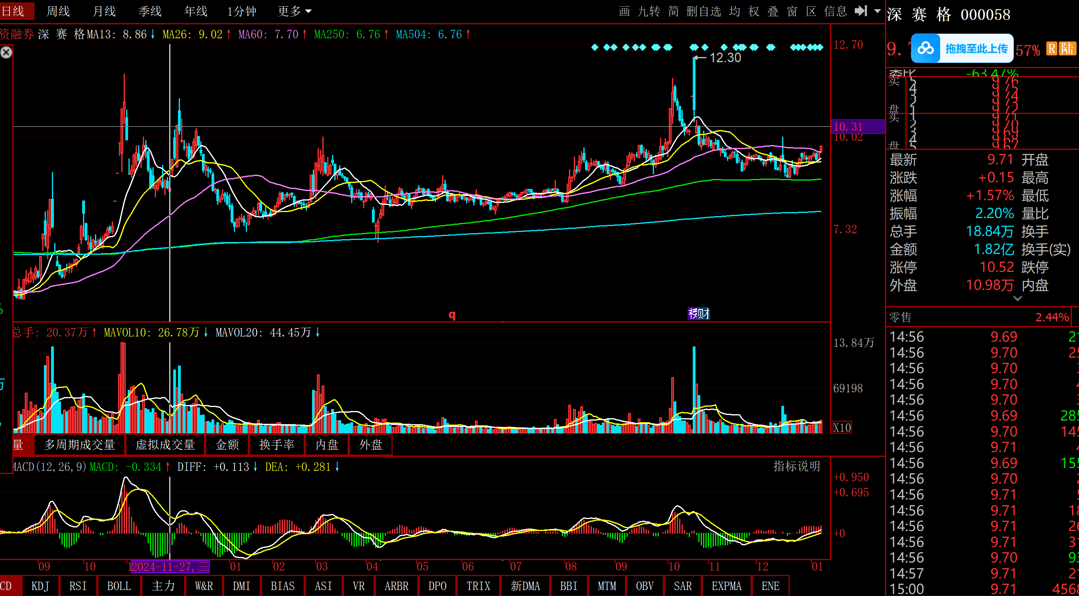
Task: Toggle 叠 overlay comparison mode
Action: (x=773, y=11)
